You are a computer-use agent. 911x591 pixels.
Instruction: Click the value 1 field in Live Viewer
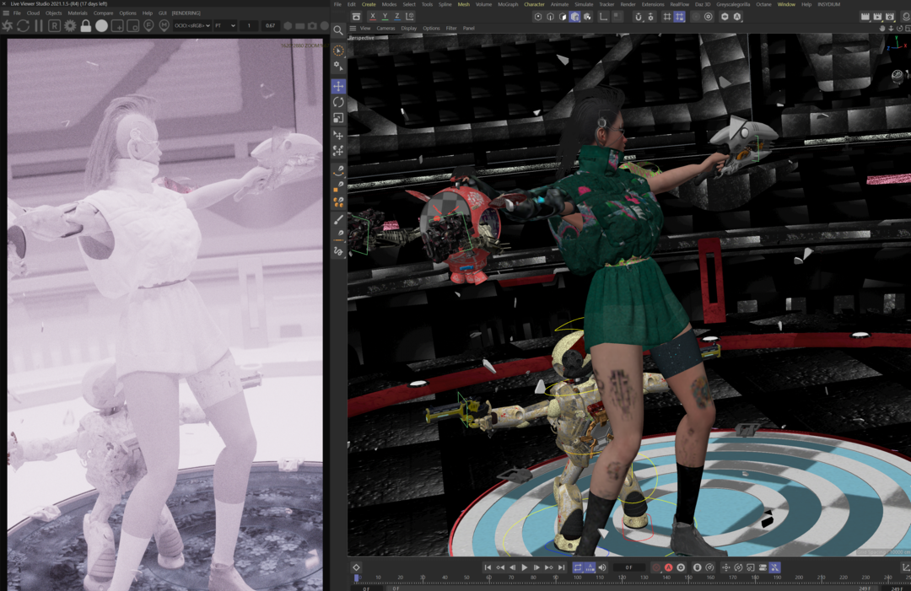click(249, 25)
